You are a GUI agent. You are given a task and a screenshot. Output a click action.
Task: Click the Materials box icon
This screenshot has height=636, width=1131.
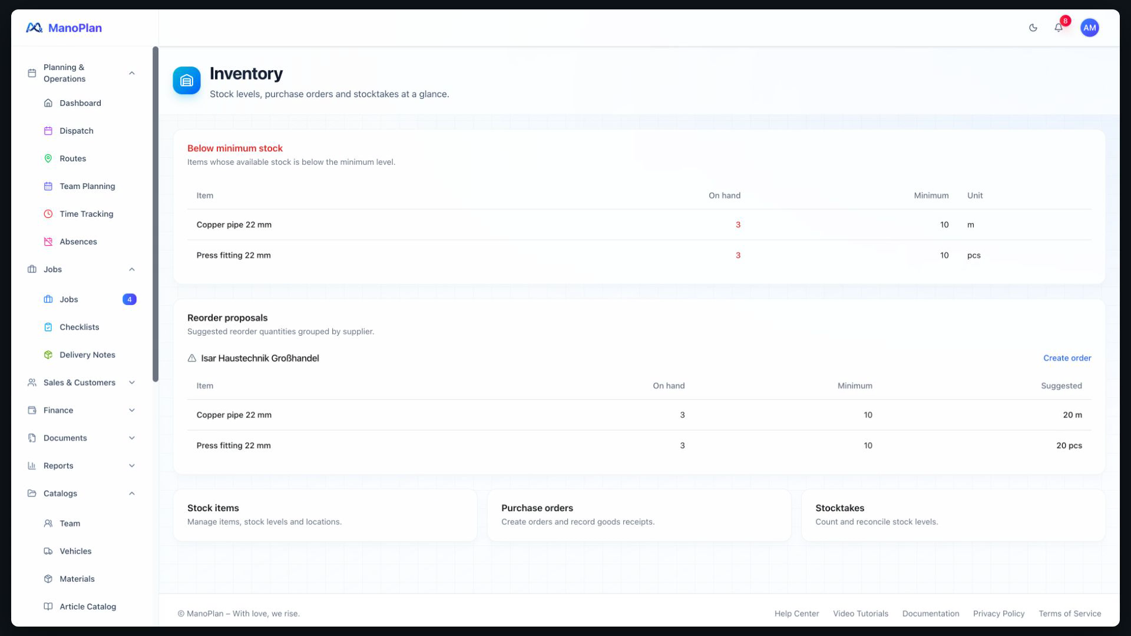click(x=48, y=578)
